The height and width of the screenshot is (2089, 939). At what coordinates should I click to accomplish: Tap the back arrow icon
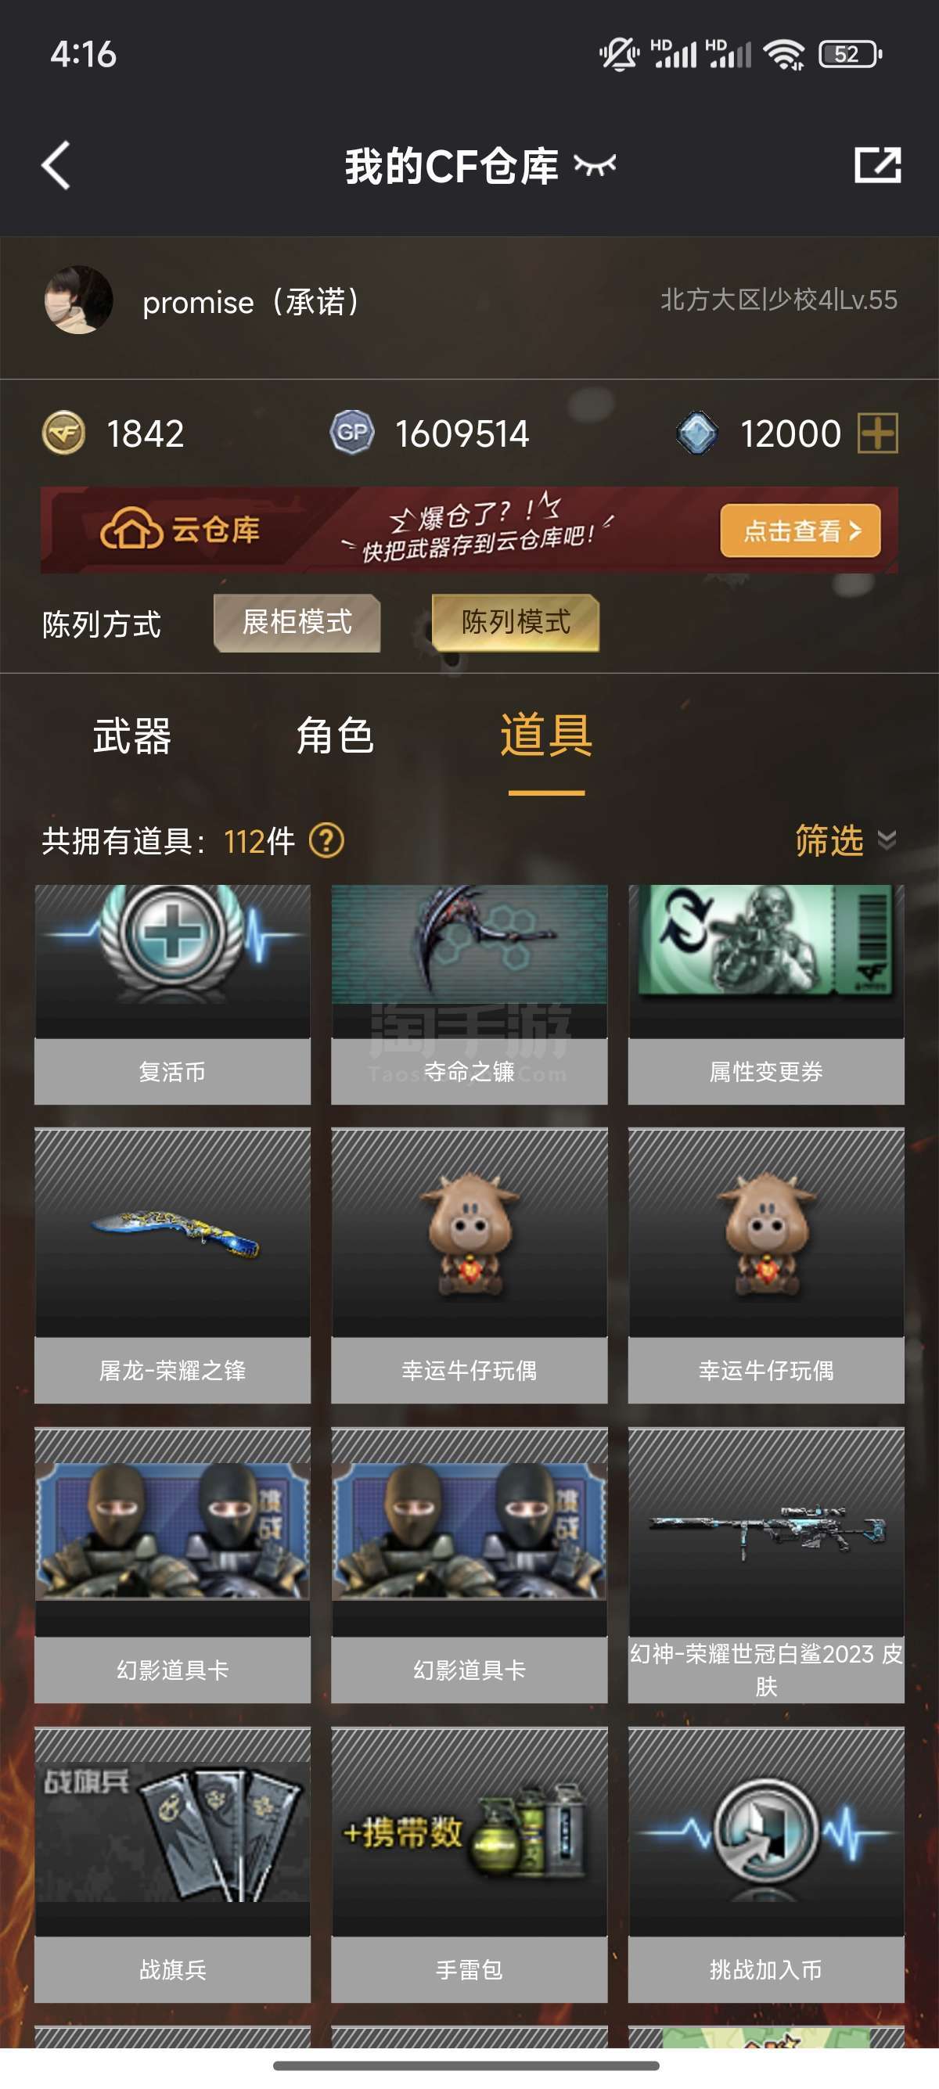point(56,165)
